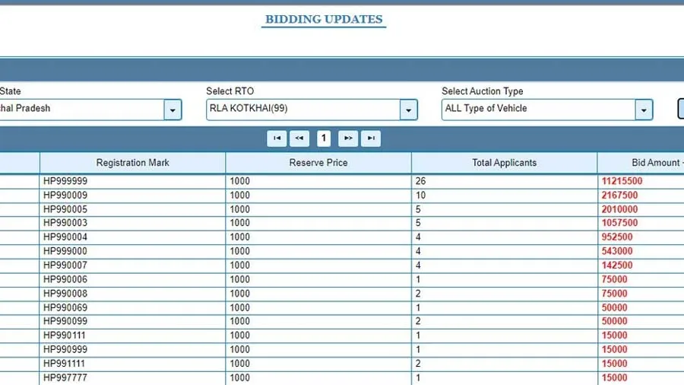Click the RLA KOTKHAI(99) combo box
This screenshot has height=385, width=684.
[302, 109]
